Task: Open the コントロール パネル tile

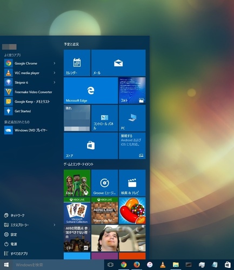Action: tap(104, 118)
